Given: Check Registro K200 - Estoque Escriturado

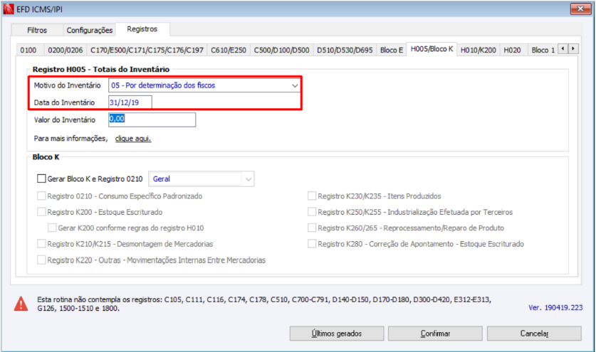Looking at the screenshot, I should click(x=41, y=212).
